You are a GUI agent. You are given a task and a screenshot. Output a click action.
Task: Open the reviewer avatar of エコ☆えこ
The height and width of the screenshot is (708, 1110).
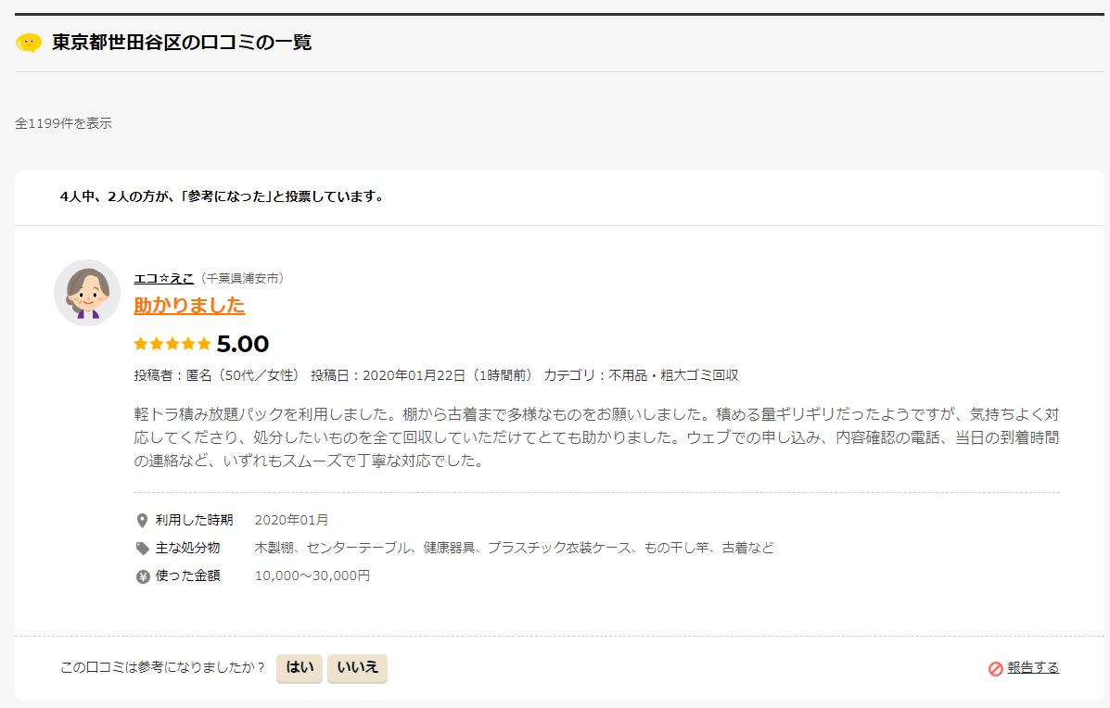pyautogui.click(x=87, y=293)
